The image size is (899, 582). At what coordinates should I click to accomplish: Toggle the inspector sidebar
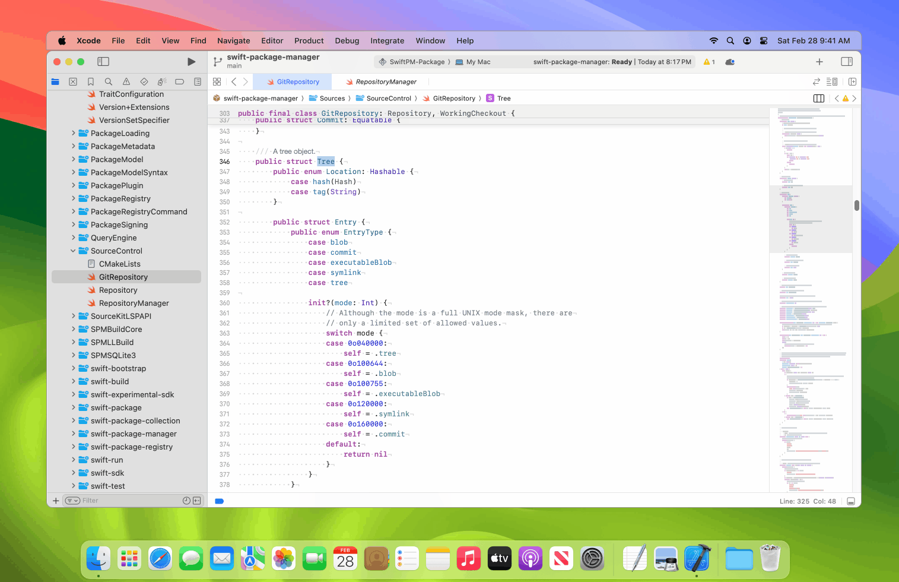847,62
